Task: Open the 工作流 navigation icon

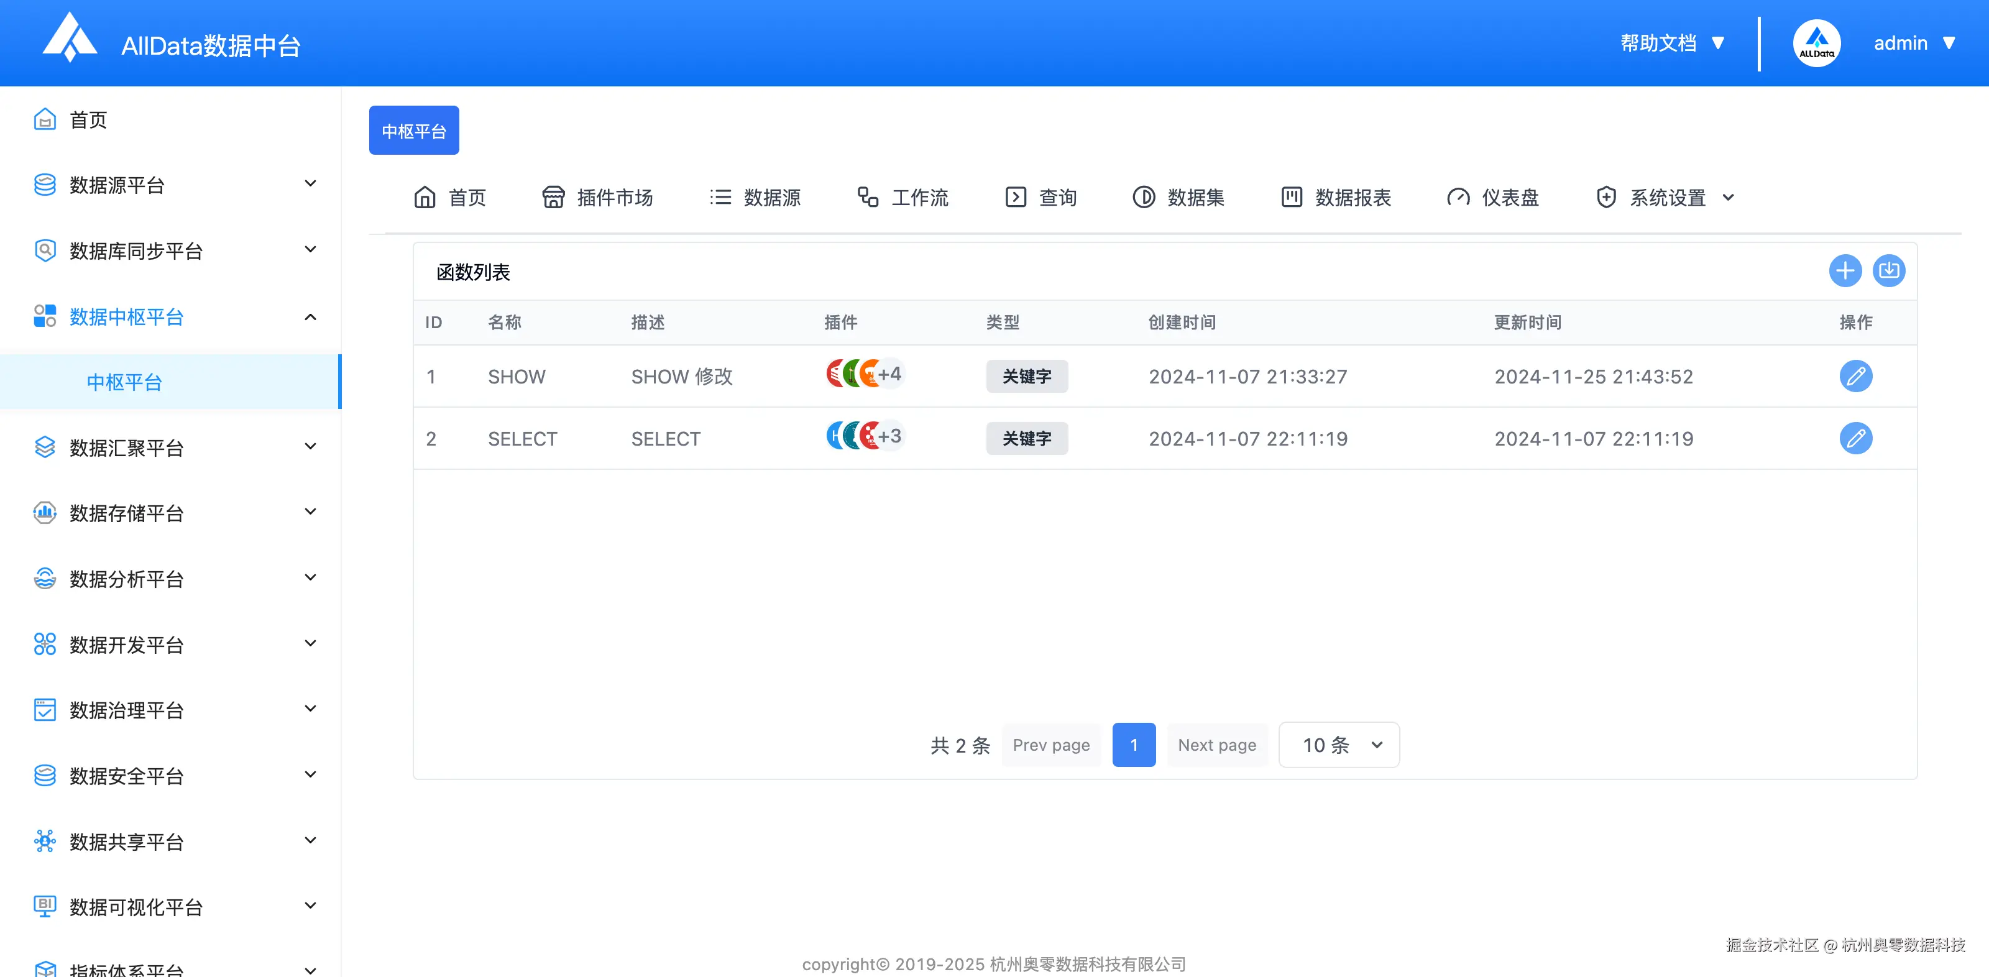Action: 902,197
